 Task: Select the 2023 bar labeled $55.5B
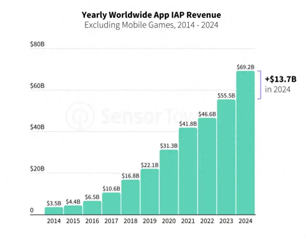(x=226, y=157)
